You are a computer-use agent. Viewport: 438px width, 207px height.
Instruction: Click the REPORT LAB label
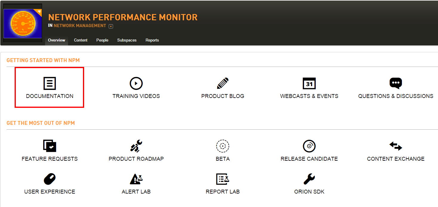coord(223,192)
